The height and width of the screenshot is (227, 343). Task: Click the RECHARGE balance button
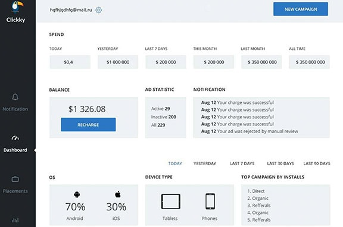click(x=88, y=125)
